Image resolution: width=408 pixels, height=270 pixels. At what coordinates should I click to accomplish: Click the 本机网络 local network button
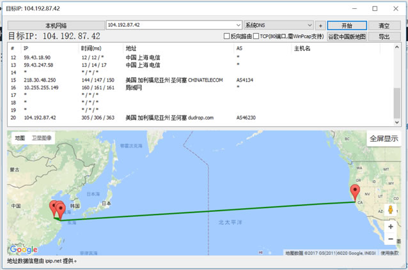[56, 26]
